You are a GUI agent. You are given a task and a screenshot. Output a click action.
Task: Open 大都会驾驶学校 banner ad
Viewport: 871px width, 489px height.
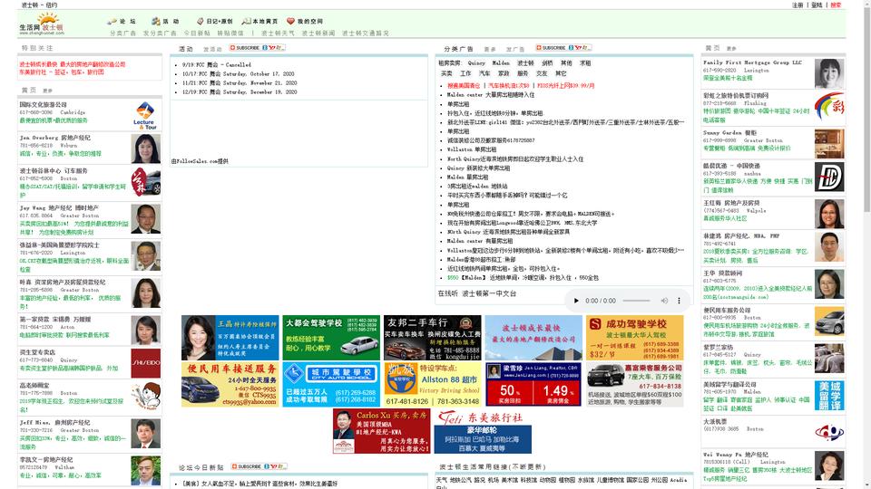[x=331, y=338]
